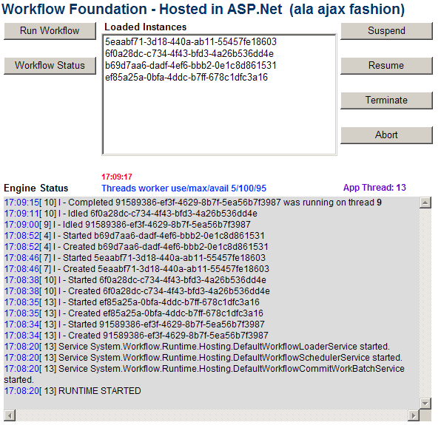The height and width of the screenshot is (425, 441).
Task: Click the horizontal scrollbar track in log
Action: click(x=212, y=415)
